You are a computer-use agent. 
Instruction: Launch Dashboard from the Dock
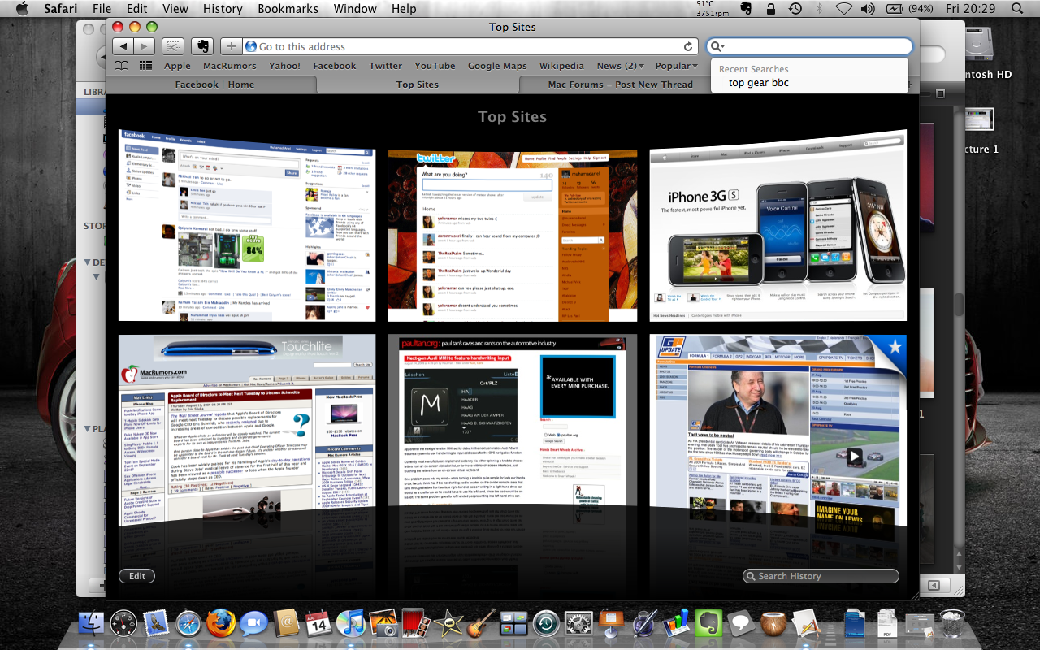(123, 625)
